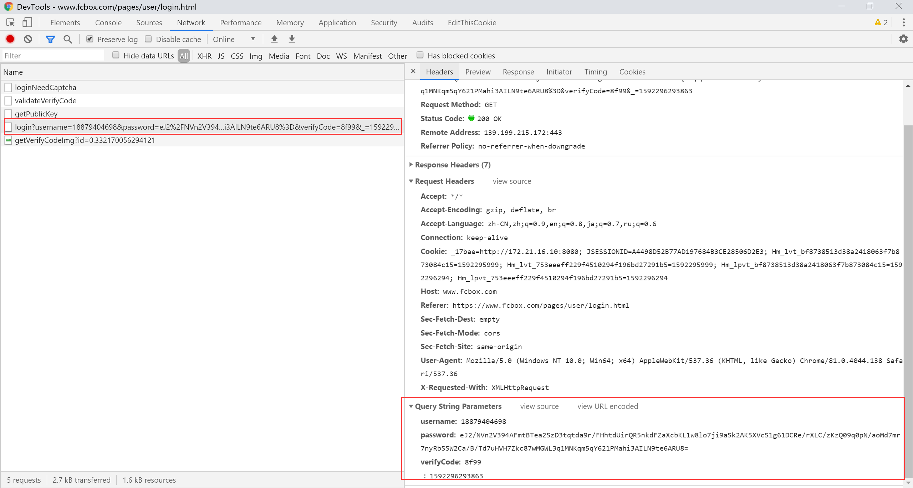Click the view URL encoded link
Viewport: 913px width, 488px height.
pyautogui.click(x=607, y=406)
